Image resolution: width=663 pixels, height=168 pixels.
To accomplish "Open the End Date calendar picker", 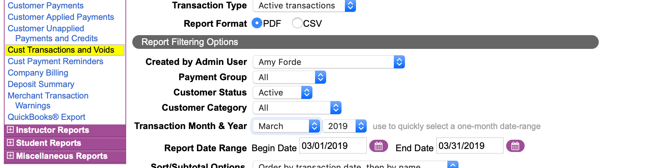I will (515, 146).
